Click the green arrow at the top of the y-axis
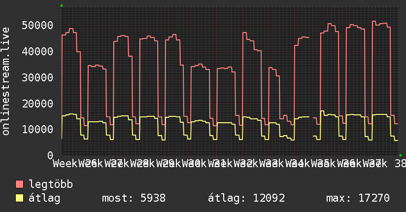Viewport: 406px width, 212px height. (x=62, y=5)
